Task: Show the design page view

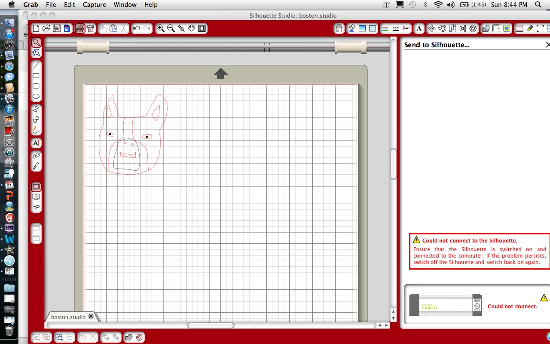Action: click(x=36, y=187)
